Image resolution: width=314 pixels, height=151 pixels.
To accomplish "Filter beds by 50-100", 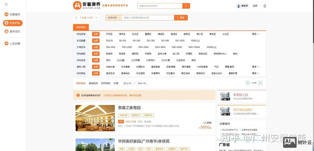I will 123,41.
